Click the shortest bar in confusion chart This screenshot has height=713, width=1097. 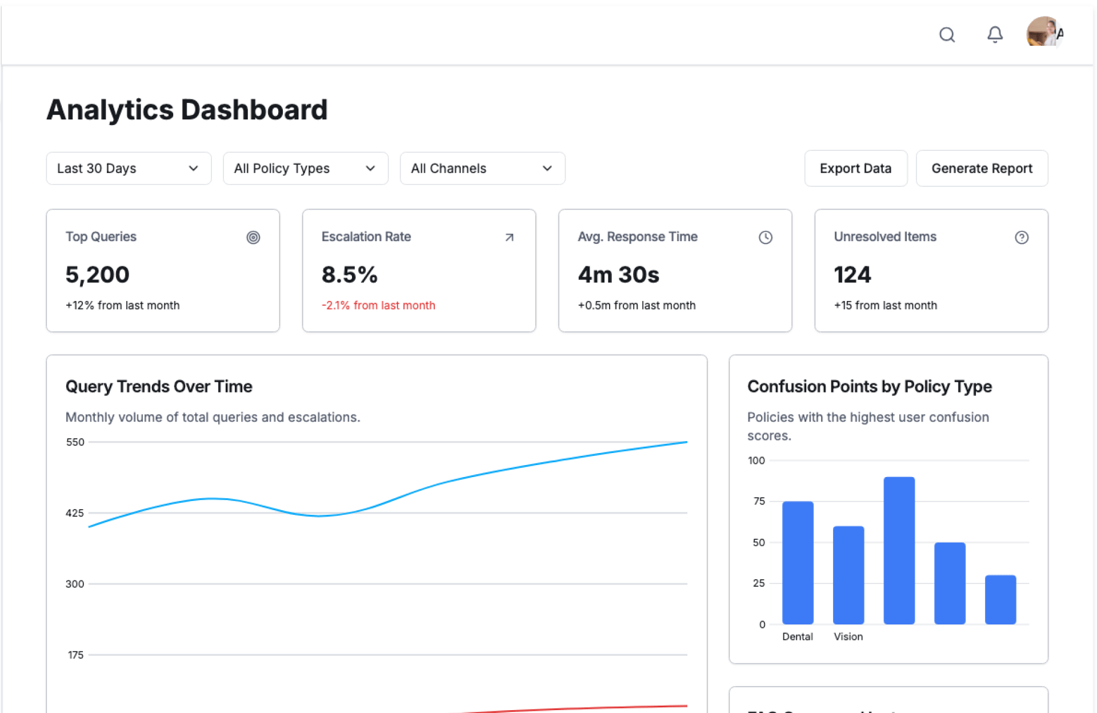point(1000,599)
